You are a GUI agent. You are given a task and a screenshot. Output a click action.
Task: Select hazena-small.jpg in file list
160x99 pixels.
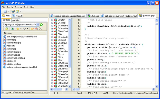pos(14,43)
